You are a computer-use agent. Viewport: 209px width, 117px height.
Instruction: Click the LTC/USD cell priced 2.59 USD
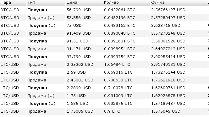pos(13,72)
